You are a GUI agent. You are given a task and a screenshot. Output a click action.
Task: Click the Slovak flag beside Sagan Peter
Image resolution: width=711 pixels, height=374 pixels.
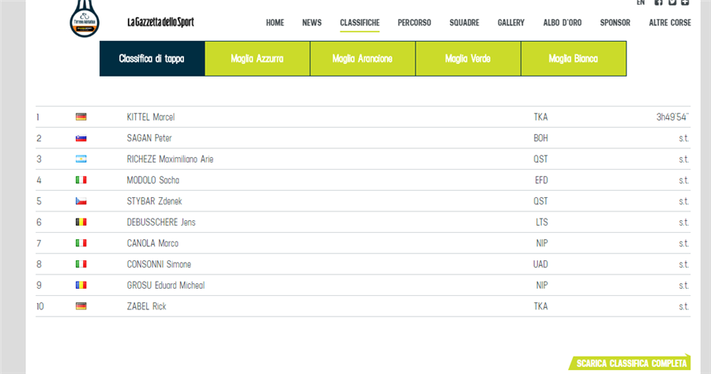point(81,138)
